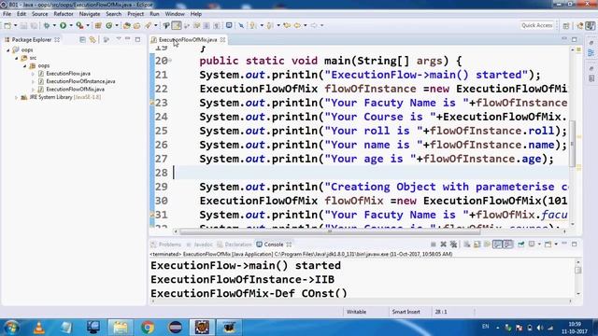The width and height of the screenshot is (598, 336).
Task: Toggle Link with Editor in Package Explorer
Action: [x=93, y=39]
